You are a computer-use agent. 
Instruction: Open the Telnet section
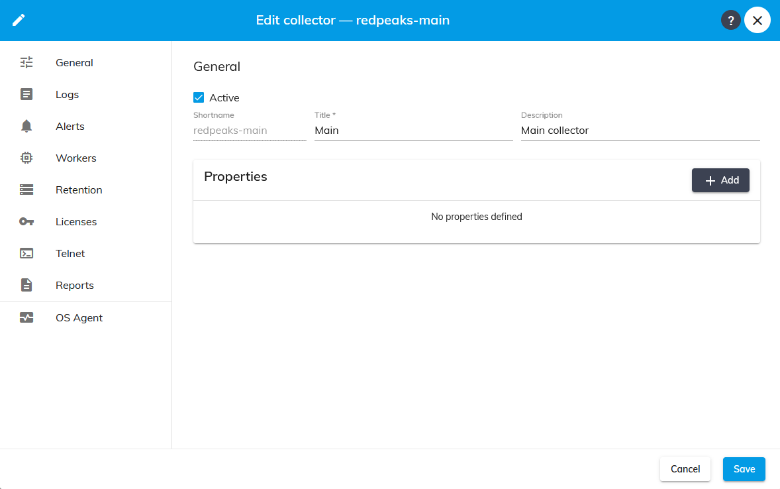tap(85, 254)
